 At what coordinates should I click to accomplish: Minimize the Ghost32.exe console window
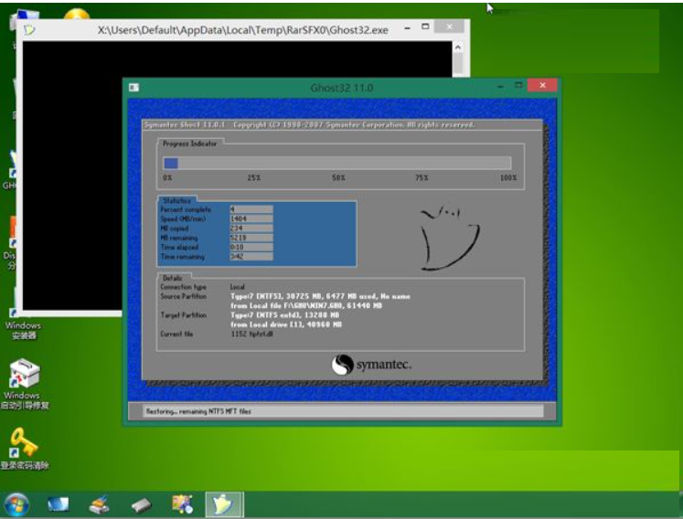[x=404, y=28]
